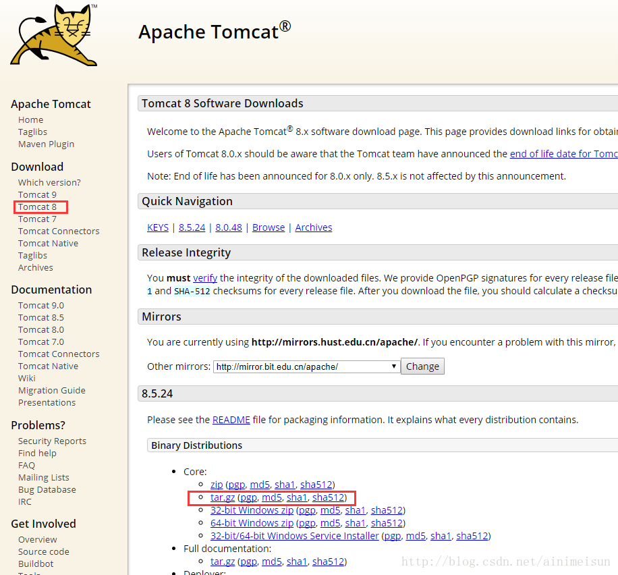Follow the 'end of life date' link

point(563,154)
